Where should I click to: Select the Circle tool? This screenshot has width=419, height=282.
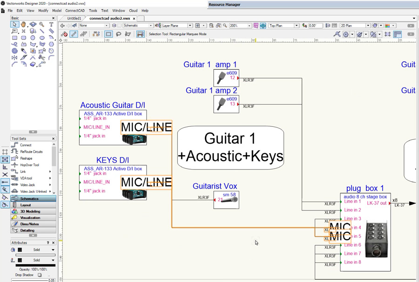(x=33, y=38)
